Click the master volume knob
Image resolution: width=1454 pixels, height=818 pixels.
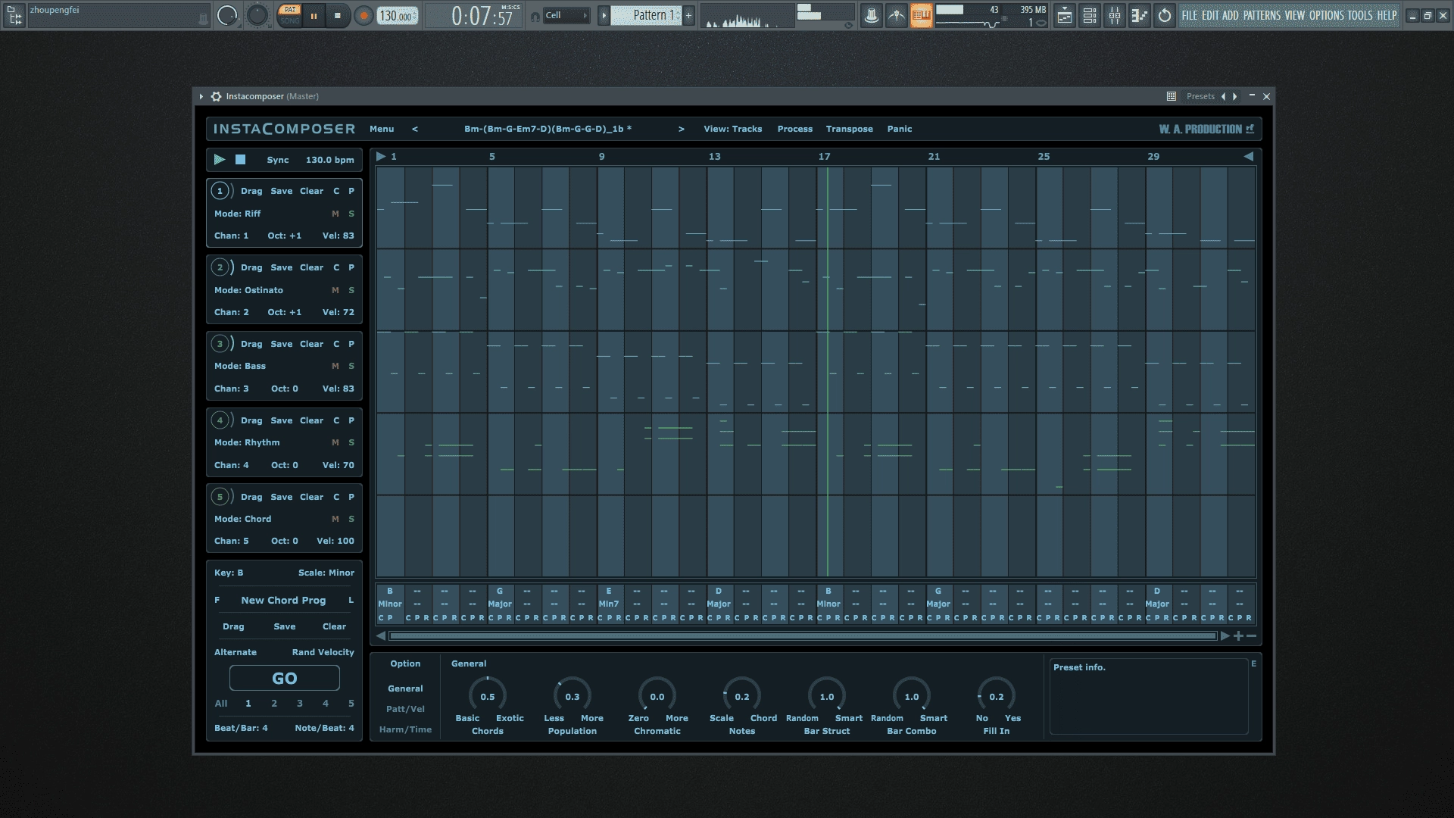coord(227,15)
